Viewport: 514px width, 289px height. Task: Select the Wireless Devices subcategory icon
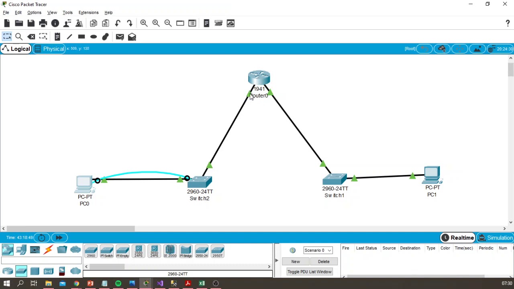tap(48, 271)
